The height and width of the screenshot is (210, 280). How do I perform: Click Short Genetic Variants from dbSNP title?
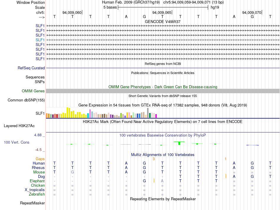[163, 96]
